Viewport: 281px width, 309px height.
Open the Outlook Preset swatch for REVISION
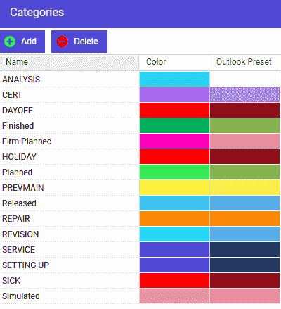(244, 234)
